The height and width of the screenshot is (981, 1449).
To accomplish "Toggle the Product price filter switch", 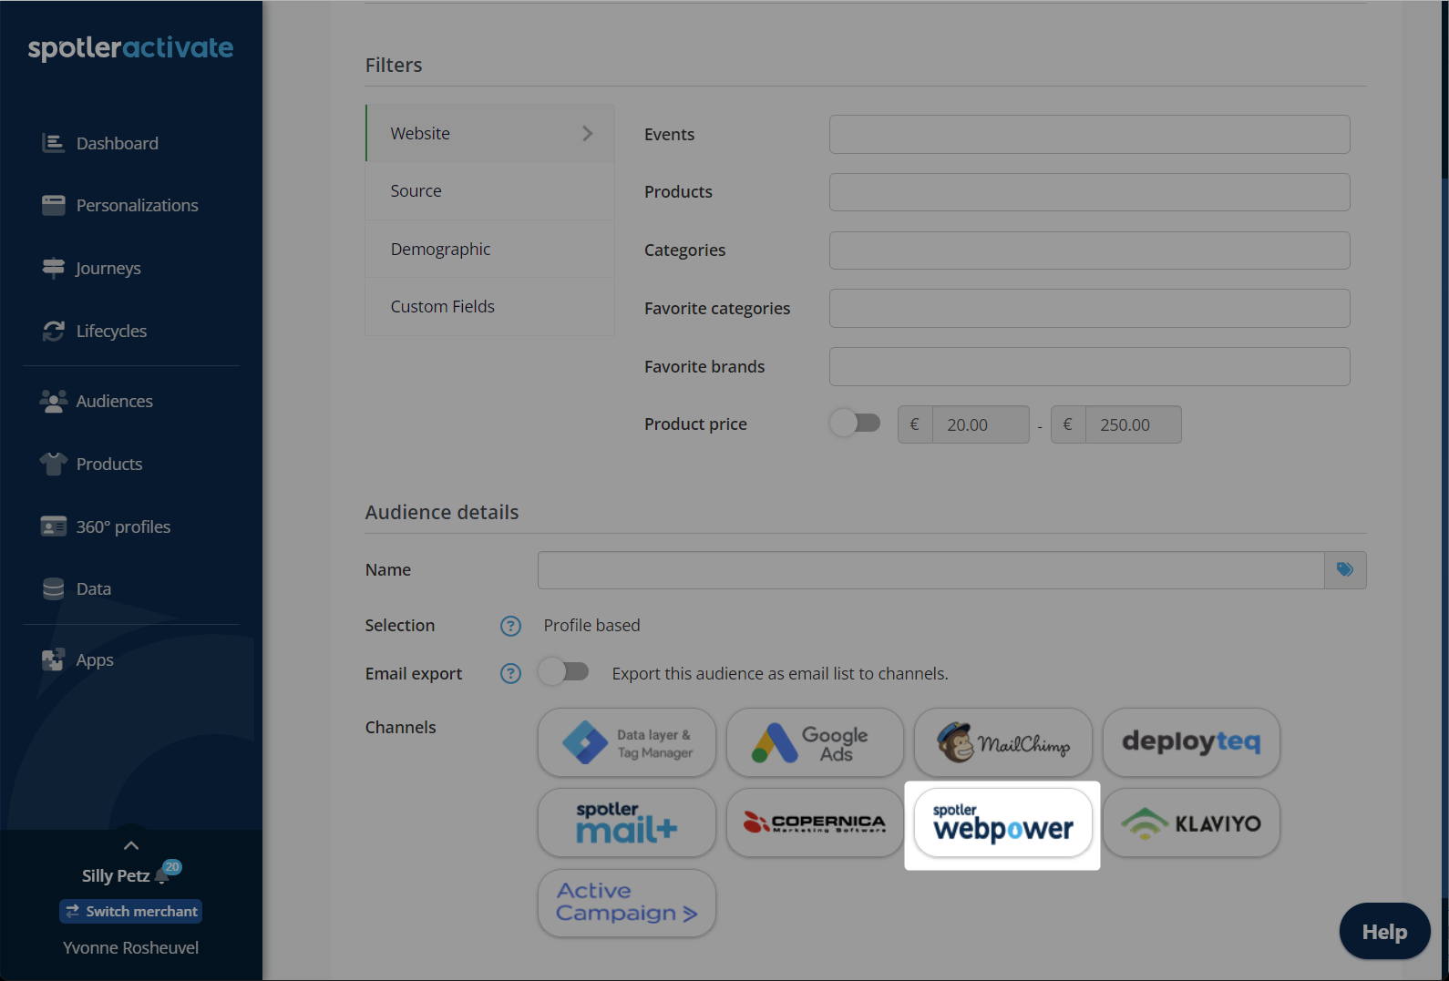I will (855, 424).
